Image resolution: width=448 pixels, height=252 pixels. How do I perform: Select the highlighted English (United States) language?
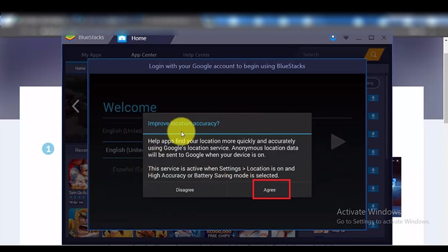[124, 150]
